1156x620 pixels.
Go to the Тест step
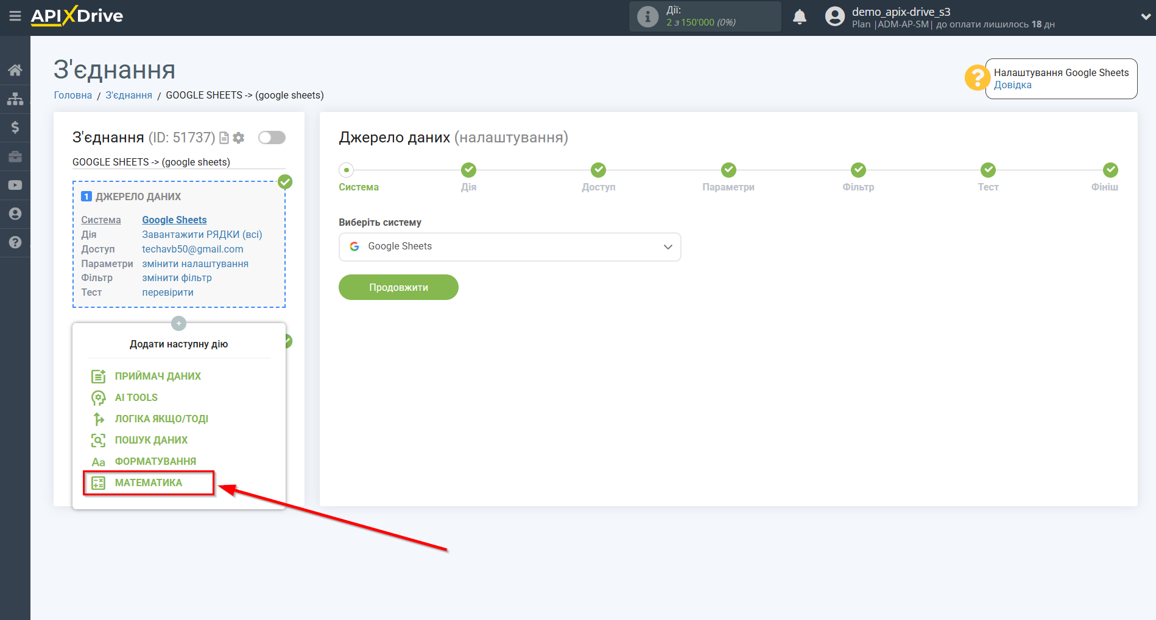coord(988,170)
